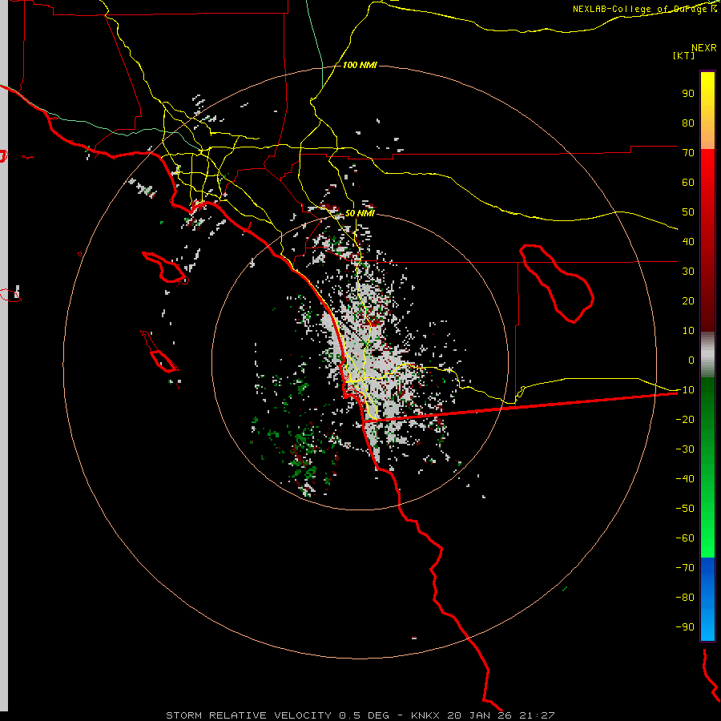Select the -80 knot scale label
Screen dimensions: 721x721
[685, 598]
